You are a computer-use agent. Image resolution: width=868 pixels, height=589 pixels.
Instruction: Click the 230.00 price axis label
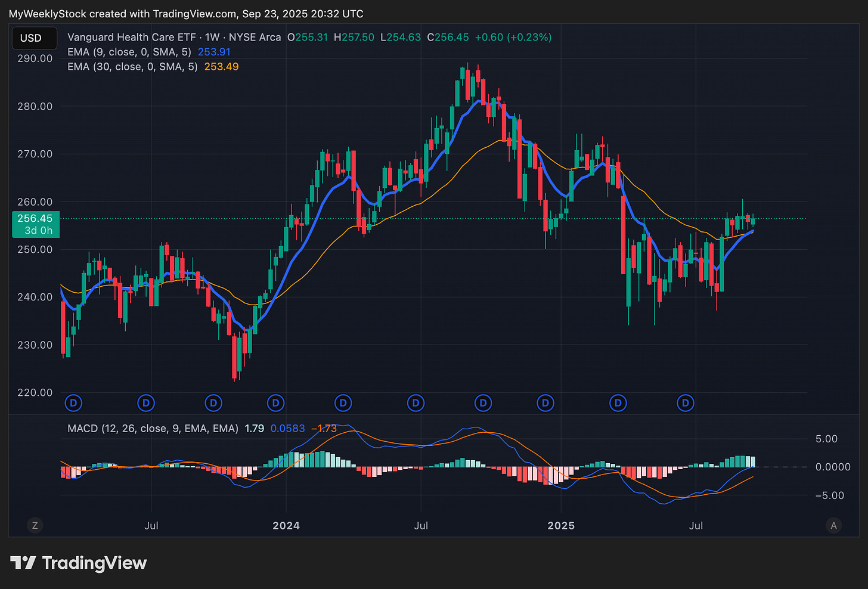pos(35,345)
